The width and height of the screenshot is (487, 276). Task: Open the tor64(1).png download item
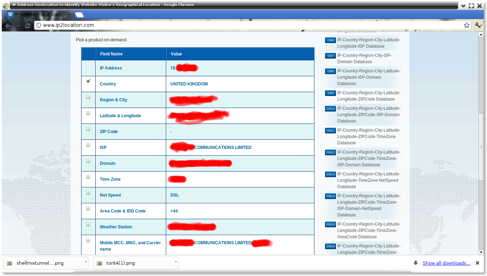pos(136,263)
